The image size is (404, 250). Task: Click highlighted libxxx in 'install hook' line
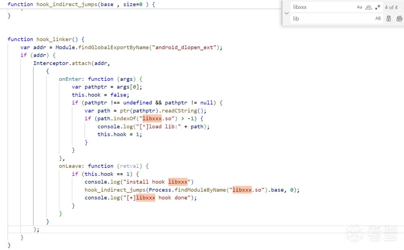[178, 182]
